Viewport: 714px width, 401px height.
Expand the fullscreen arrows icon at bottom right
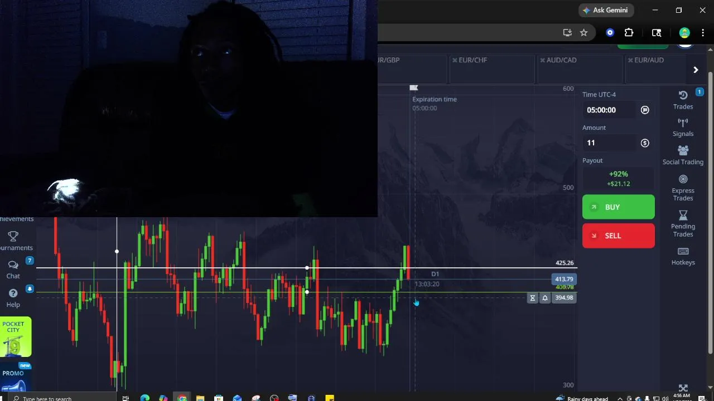(683, 388)
